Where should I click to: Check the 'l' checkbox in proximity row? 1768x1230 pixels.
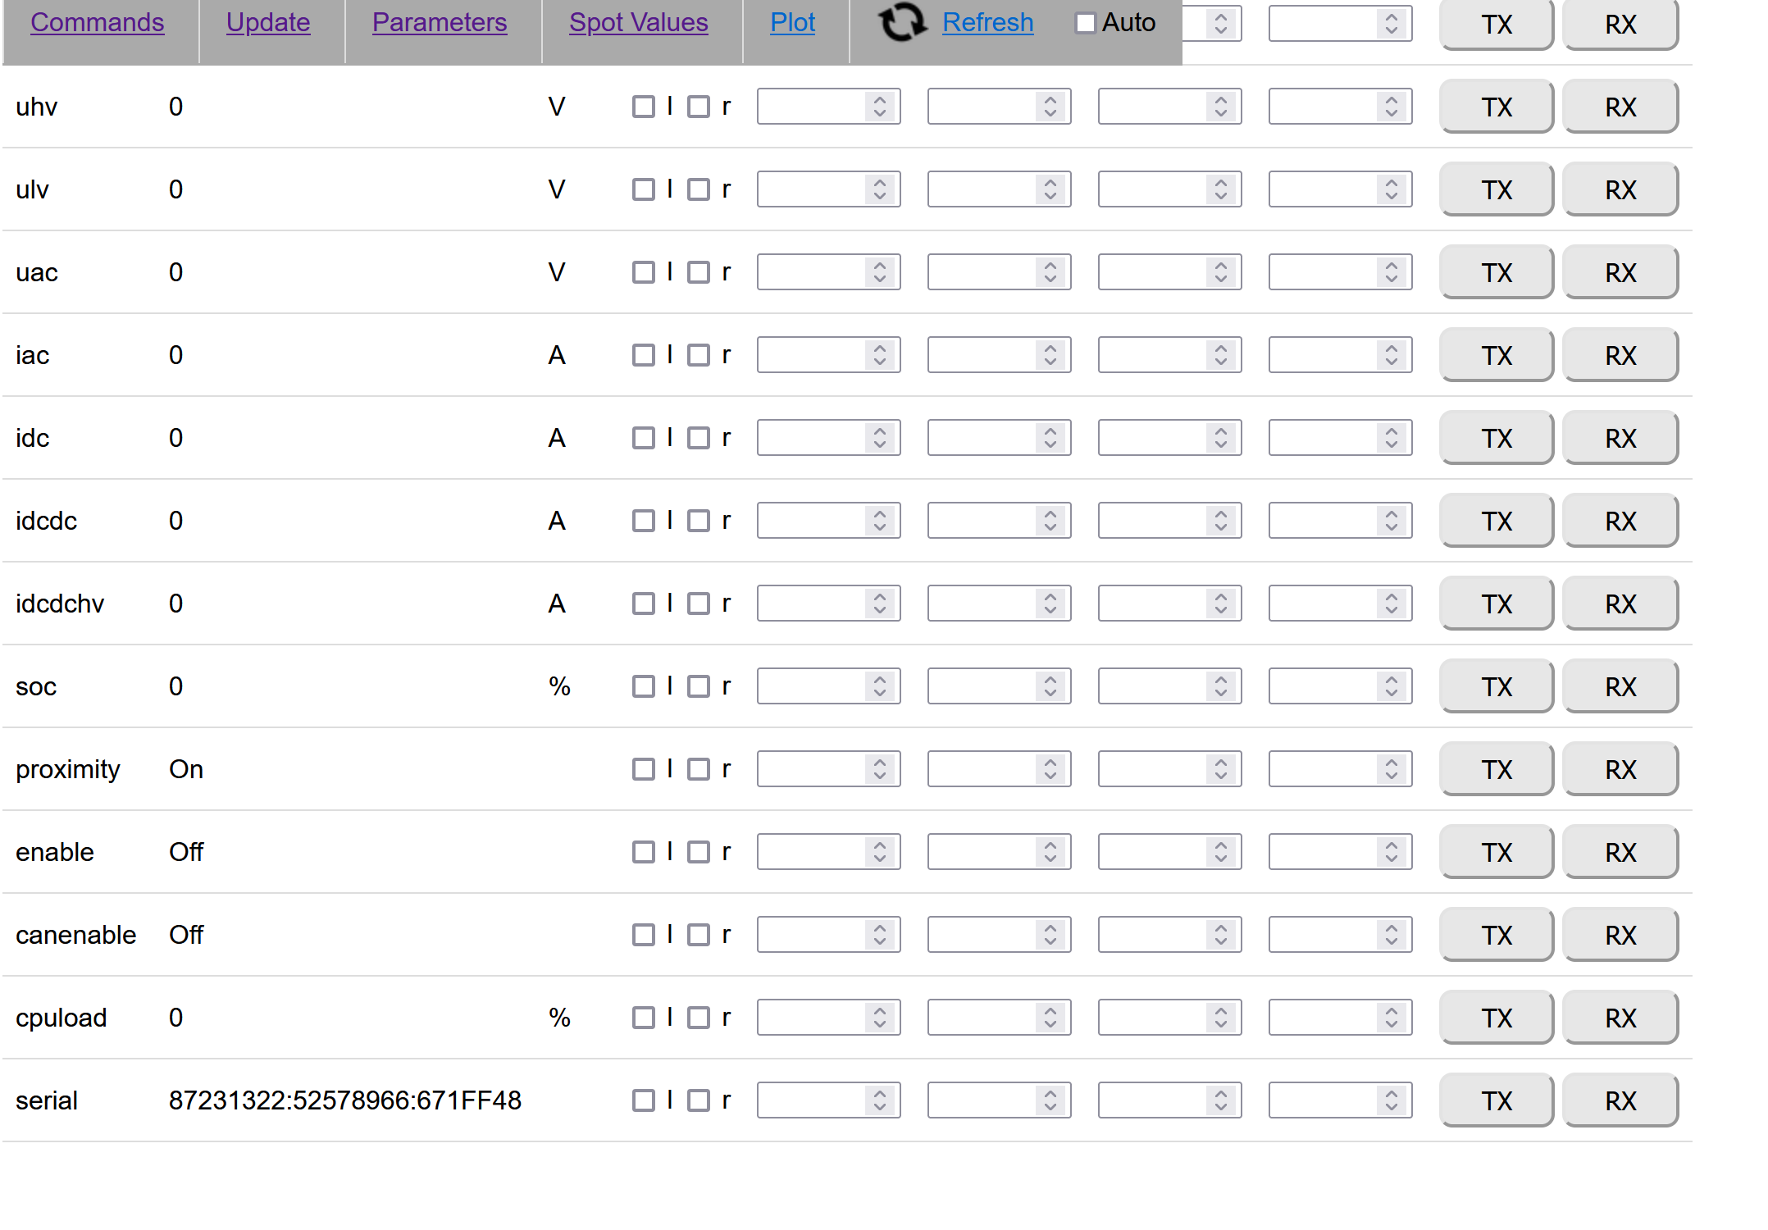point(644,769)
